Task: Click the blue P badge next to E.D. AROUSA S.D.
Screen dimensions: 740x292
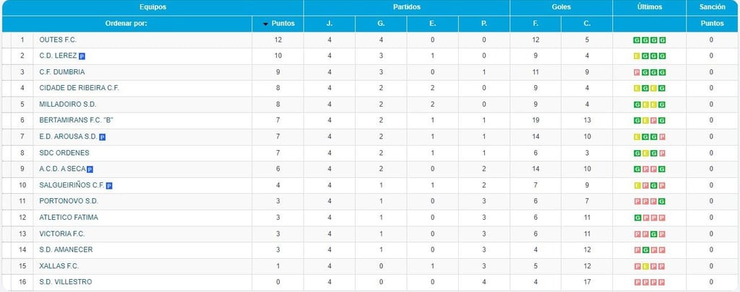Action: (x=102, y=137)
